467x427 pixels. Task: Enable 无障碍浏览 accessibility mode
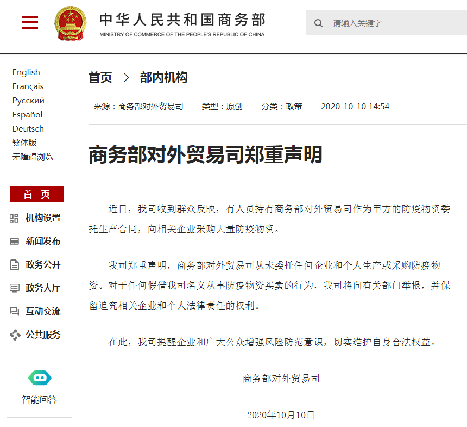click(x=31, y=157)
